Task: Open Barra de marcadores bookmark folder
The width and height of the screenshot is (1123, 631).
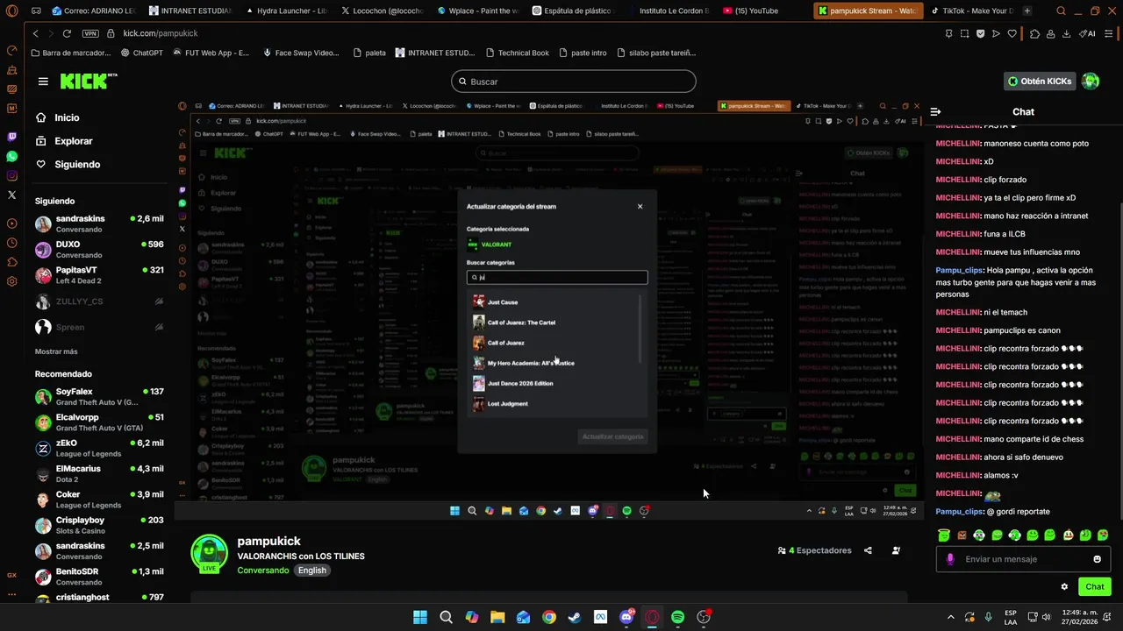Action: click(71, 53)
